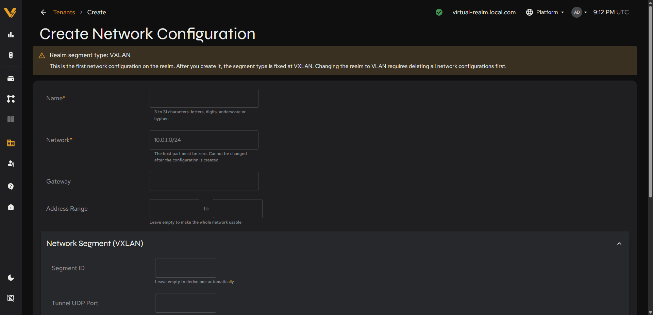The image size is (653, 315).
Task: Open the info badge sidebar icon
Action: [11, 207]
